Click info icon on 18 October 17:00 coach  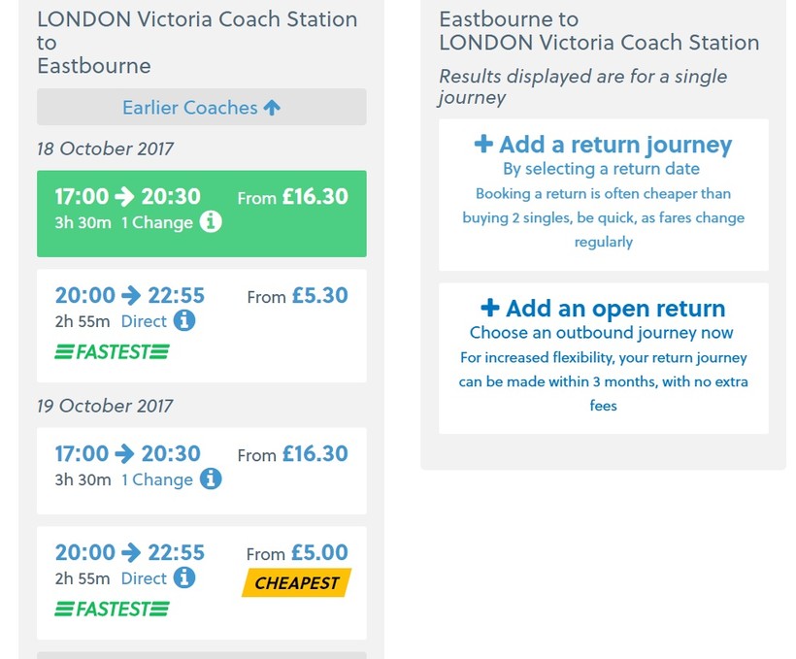click(211, 222)
